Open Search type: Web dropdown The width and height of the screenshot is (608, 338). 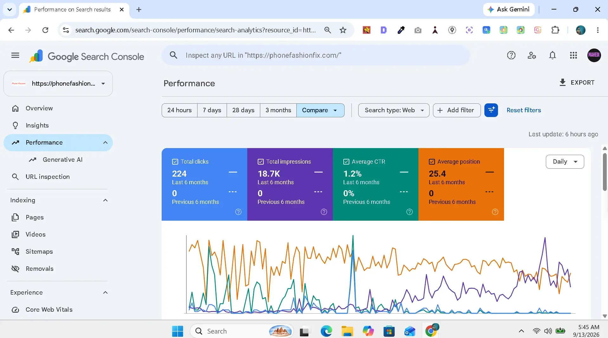[x=394, y=110]
